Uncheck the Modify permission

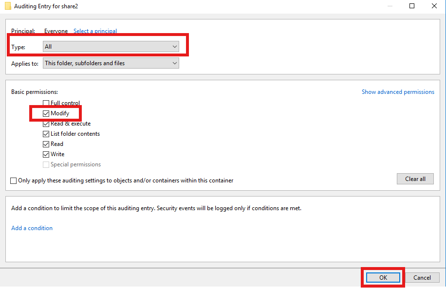tap(46, 113)
